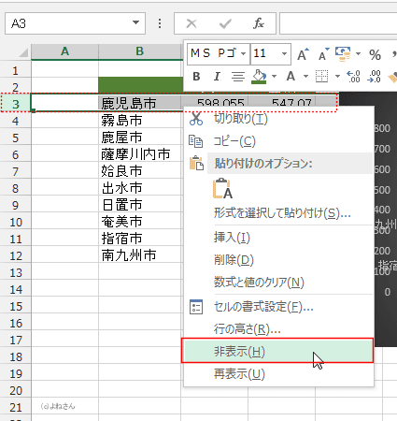Toggle italic formatting in mini toolbar
397x421 pixels.
217,77
